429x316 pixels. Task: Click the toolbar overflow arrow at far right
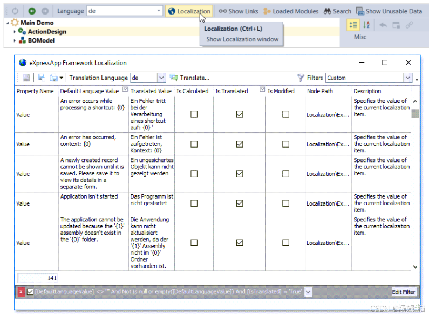click(417, 80)
